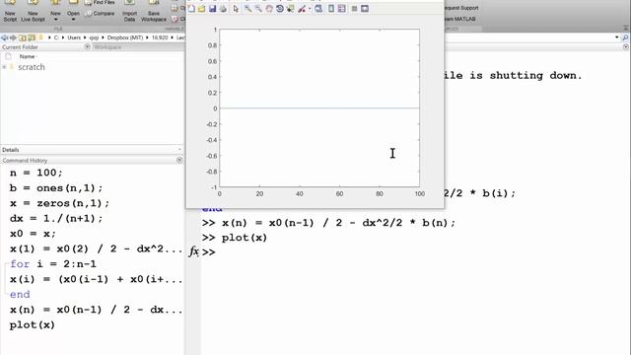The width and height of the screenshot is (631, 355).
Task: Select the Brush data tool
Action: [302, 9]
